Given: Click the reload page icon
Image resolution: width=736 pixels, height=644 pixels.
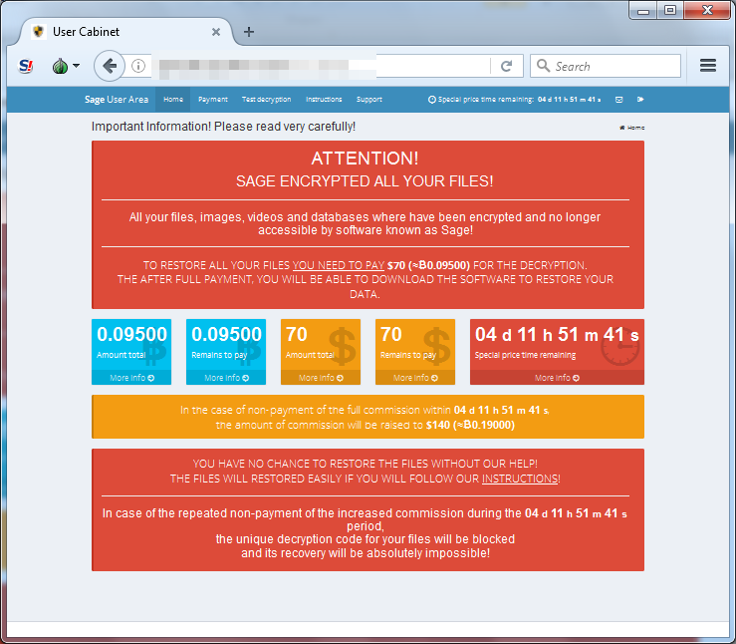Looking at the screenshot, I should tap(506, 66).
